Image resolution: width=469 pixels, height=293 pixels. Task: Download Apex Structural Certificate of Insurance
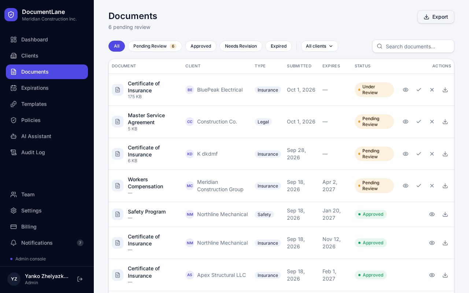445,275
